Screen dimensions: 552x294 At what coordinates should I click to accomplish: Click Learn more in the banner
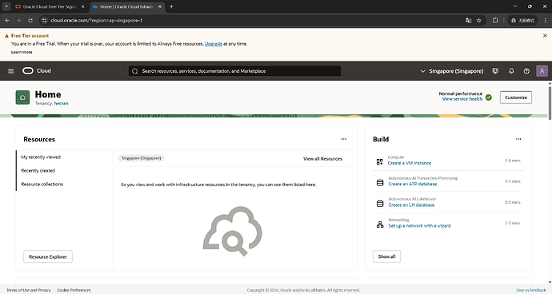(22, 52)
